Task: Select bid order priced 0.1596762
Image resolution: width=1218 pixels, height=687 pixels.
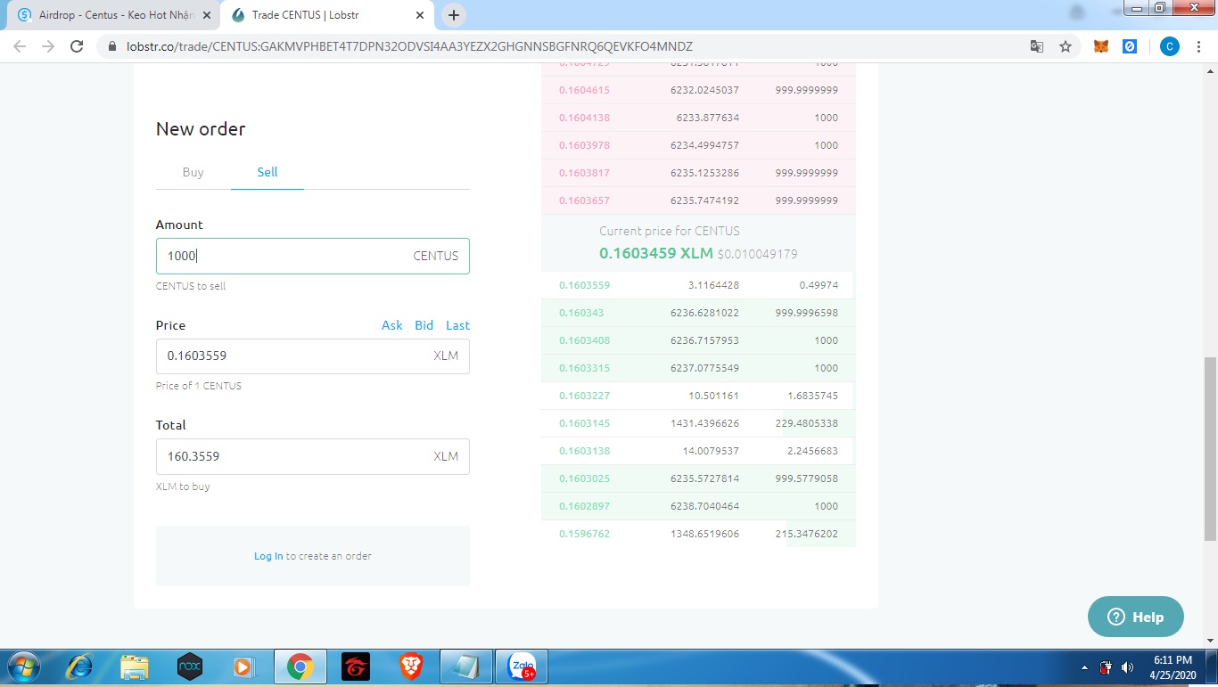Action: (x=698, y=534)
